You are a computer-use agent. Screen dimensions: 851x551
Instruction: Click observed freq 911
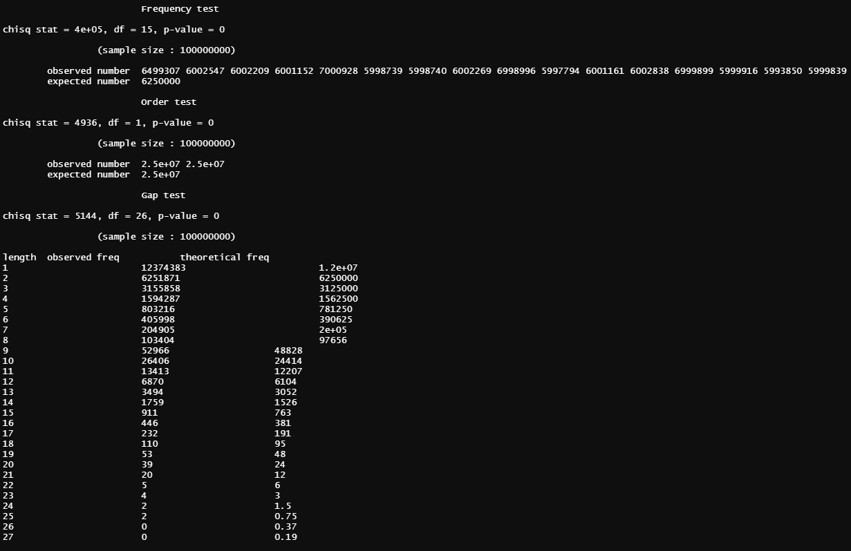[149, 413]
